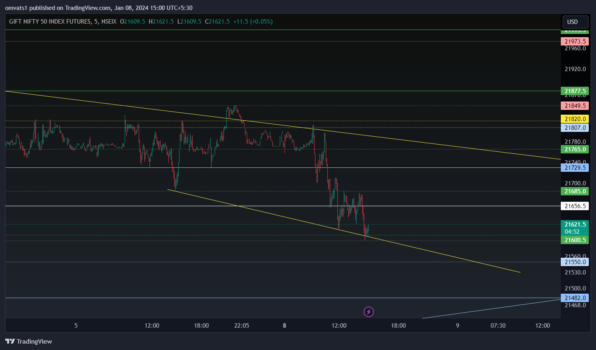
Task: Select the 21849.5 red price label
Action: (x=575, y=106)
